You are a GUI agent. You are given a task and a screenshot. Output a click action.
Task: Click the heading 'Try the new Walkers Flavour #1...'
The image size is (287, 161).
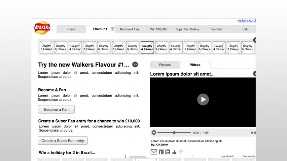[84, 65]
